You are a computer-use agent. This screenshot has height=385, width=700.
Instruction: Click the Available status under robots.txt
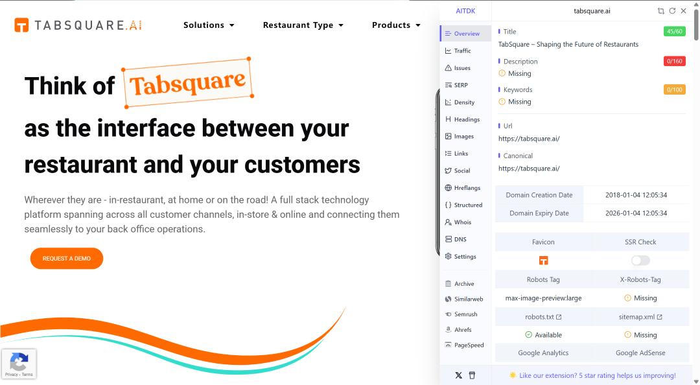coord(543,335)
